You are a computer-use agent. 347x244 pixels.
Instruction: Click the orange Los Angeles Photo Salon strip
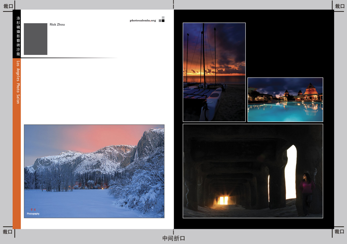pyautogui.click(x=17, y=144)
